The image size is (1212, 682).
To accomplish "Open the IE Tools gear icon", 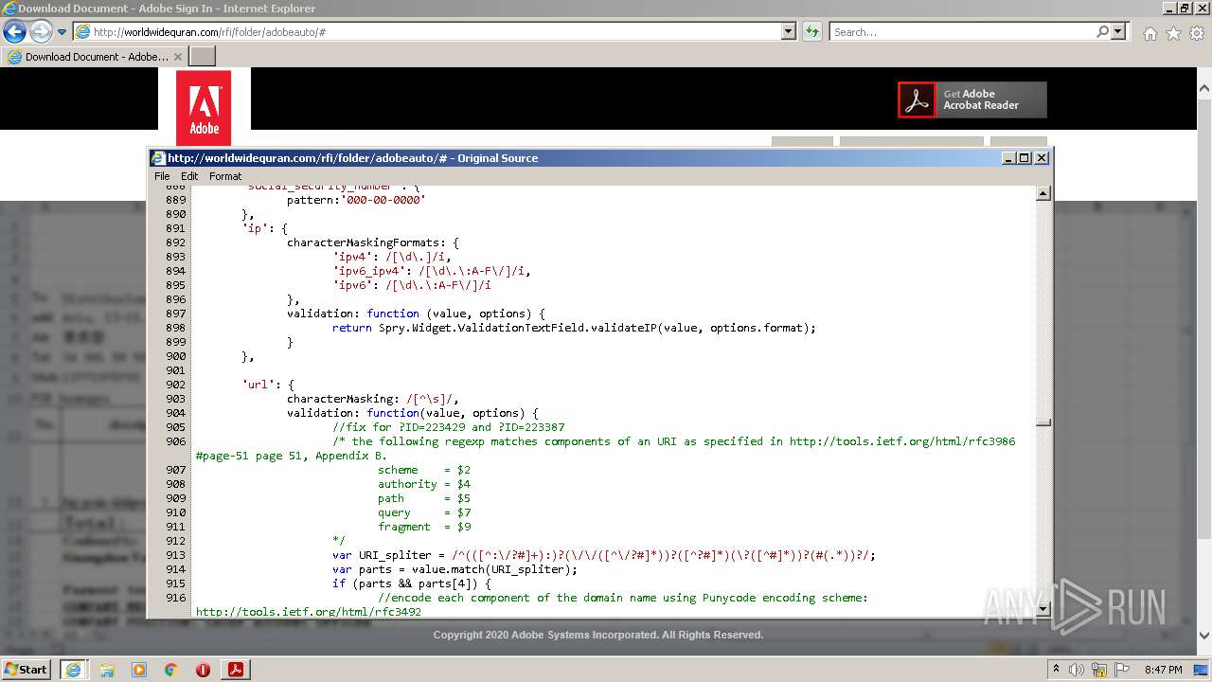I will pyautogui.click(x=1197, y=33).
